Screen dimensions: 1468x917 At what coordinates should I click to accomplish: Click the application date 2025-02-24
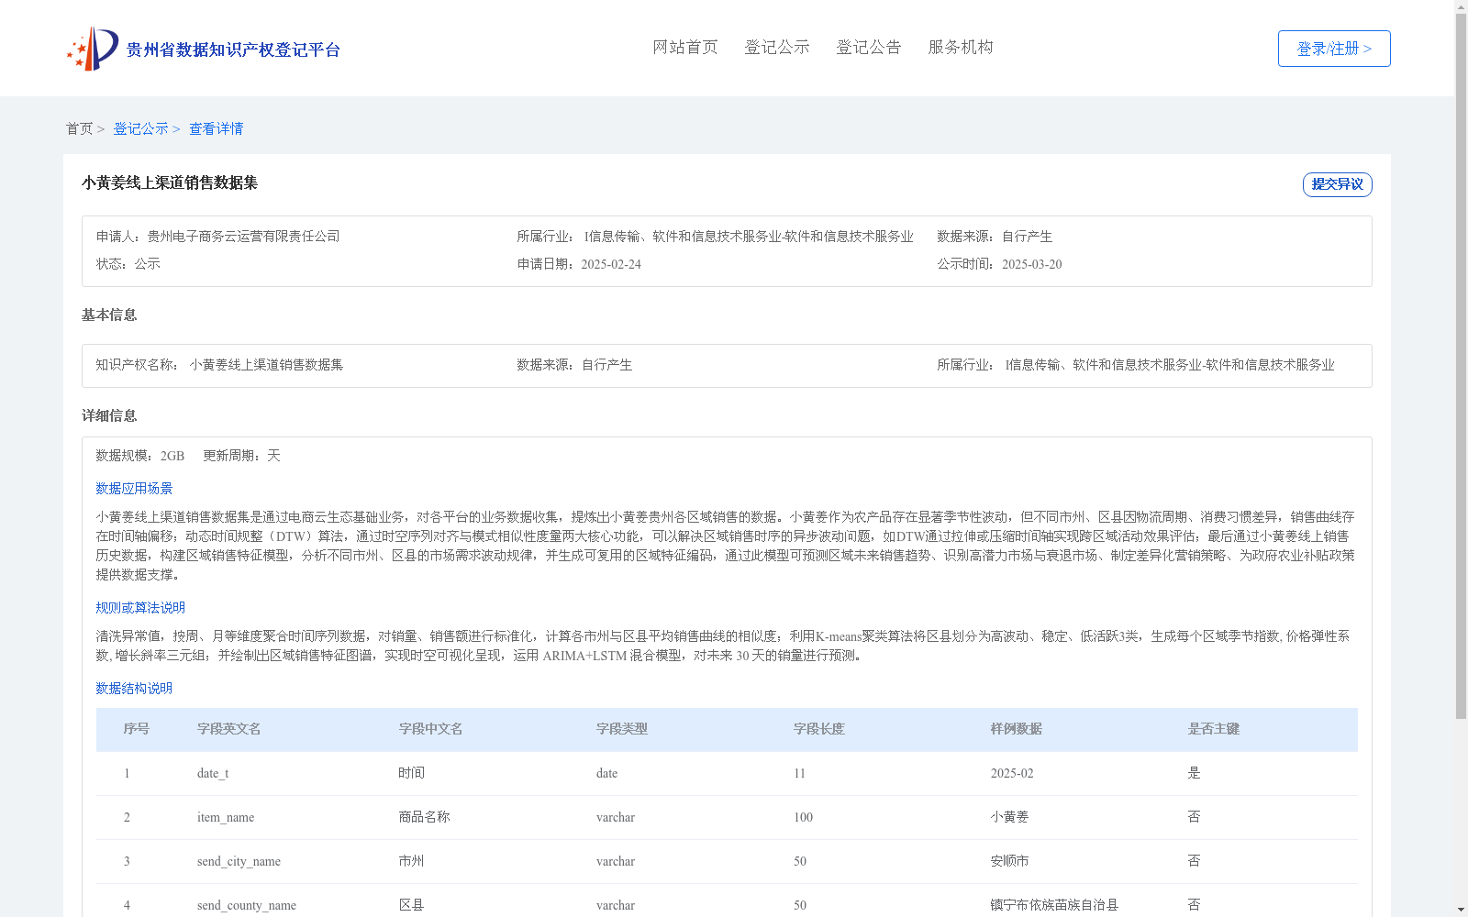click(611, 264)
